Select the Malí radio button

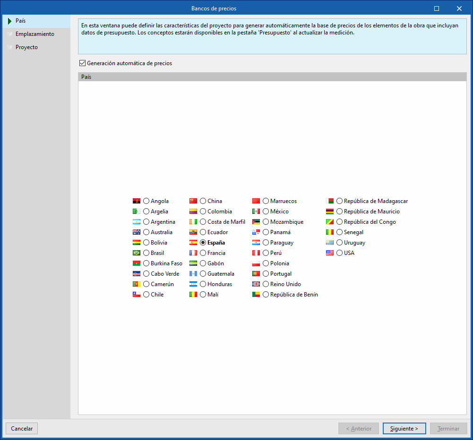click(203, 295)
